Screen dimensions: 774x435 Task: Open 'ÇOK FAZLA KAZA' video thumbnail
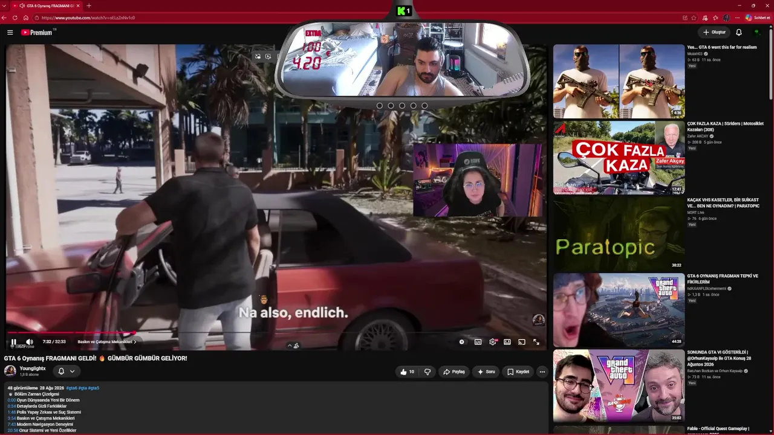pos(619,158)
